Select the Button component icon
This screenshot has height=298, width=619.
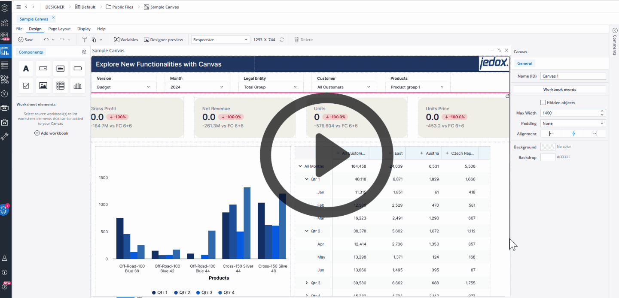tap(77, 68)
